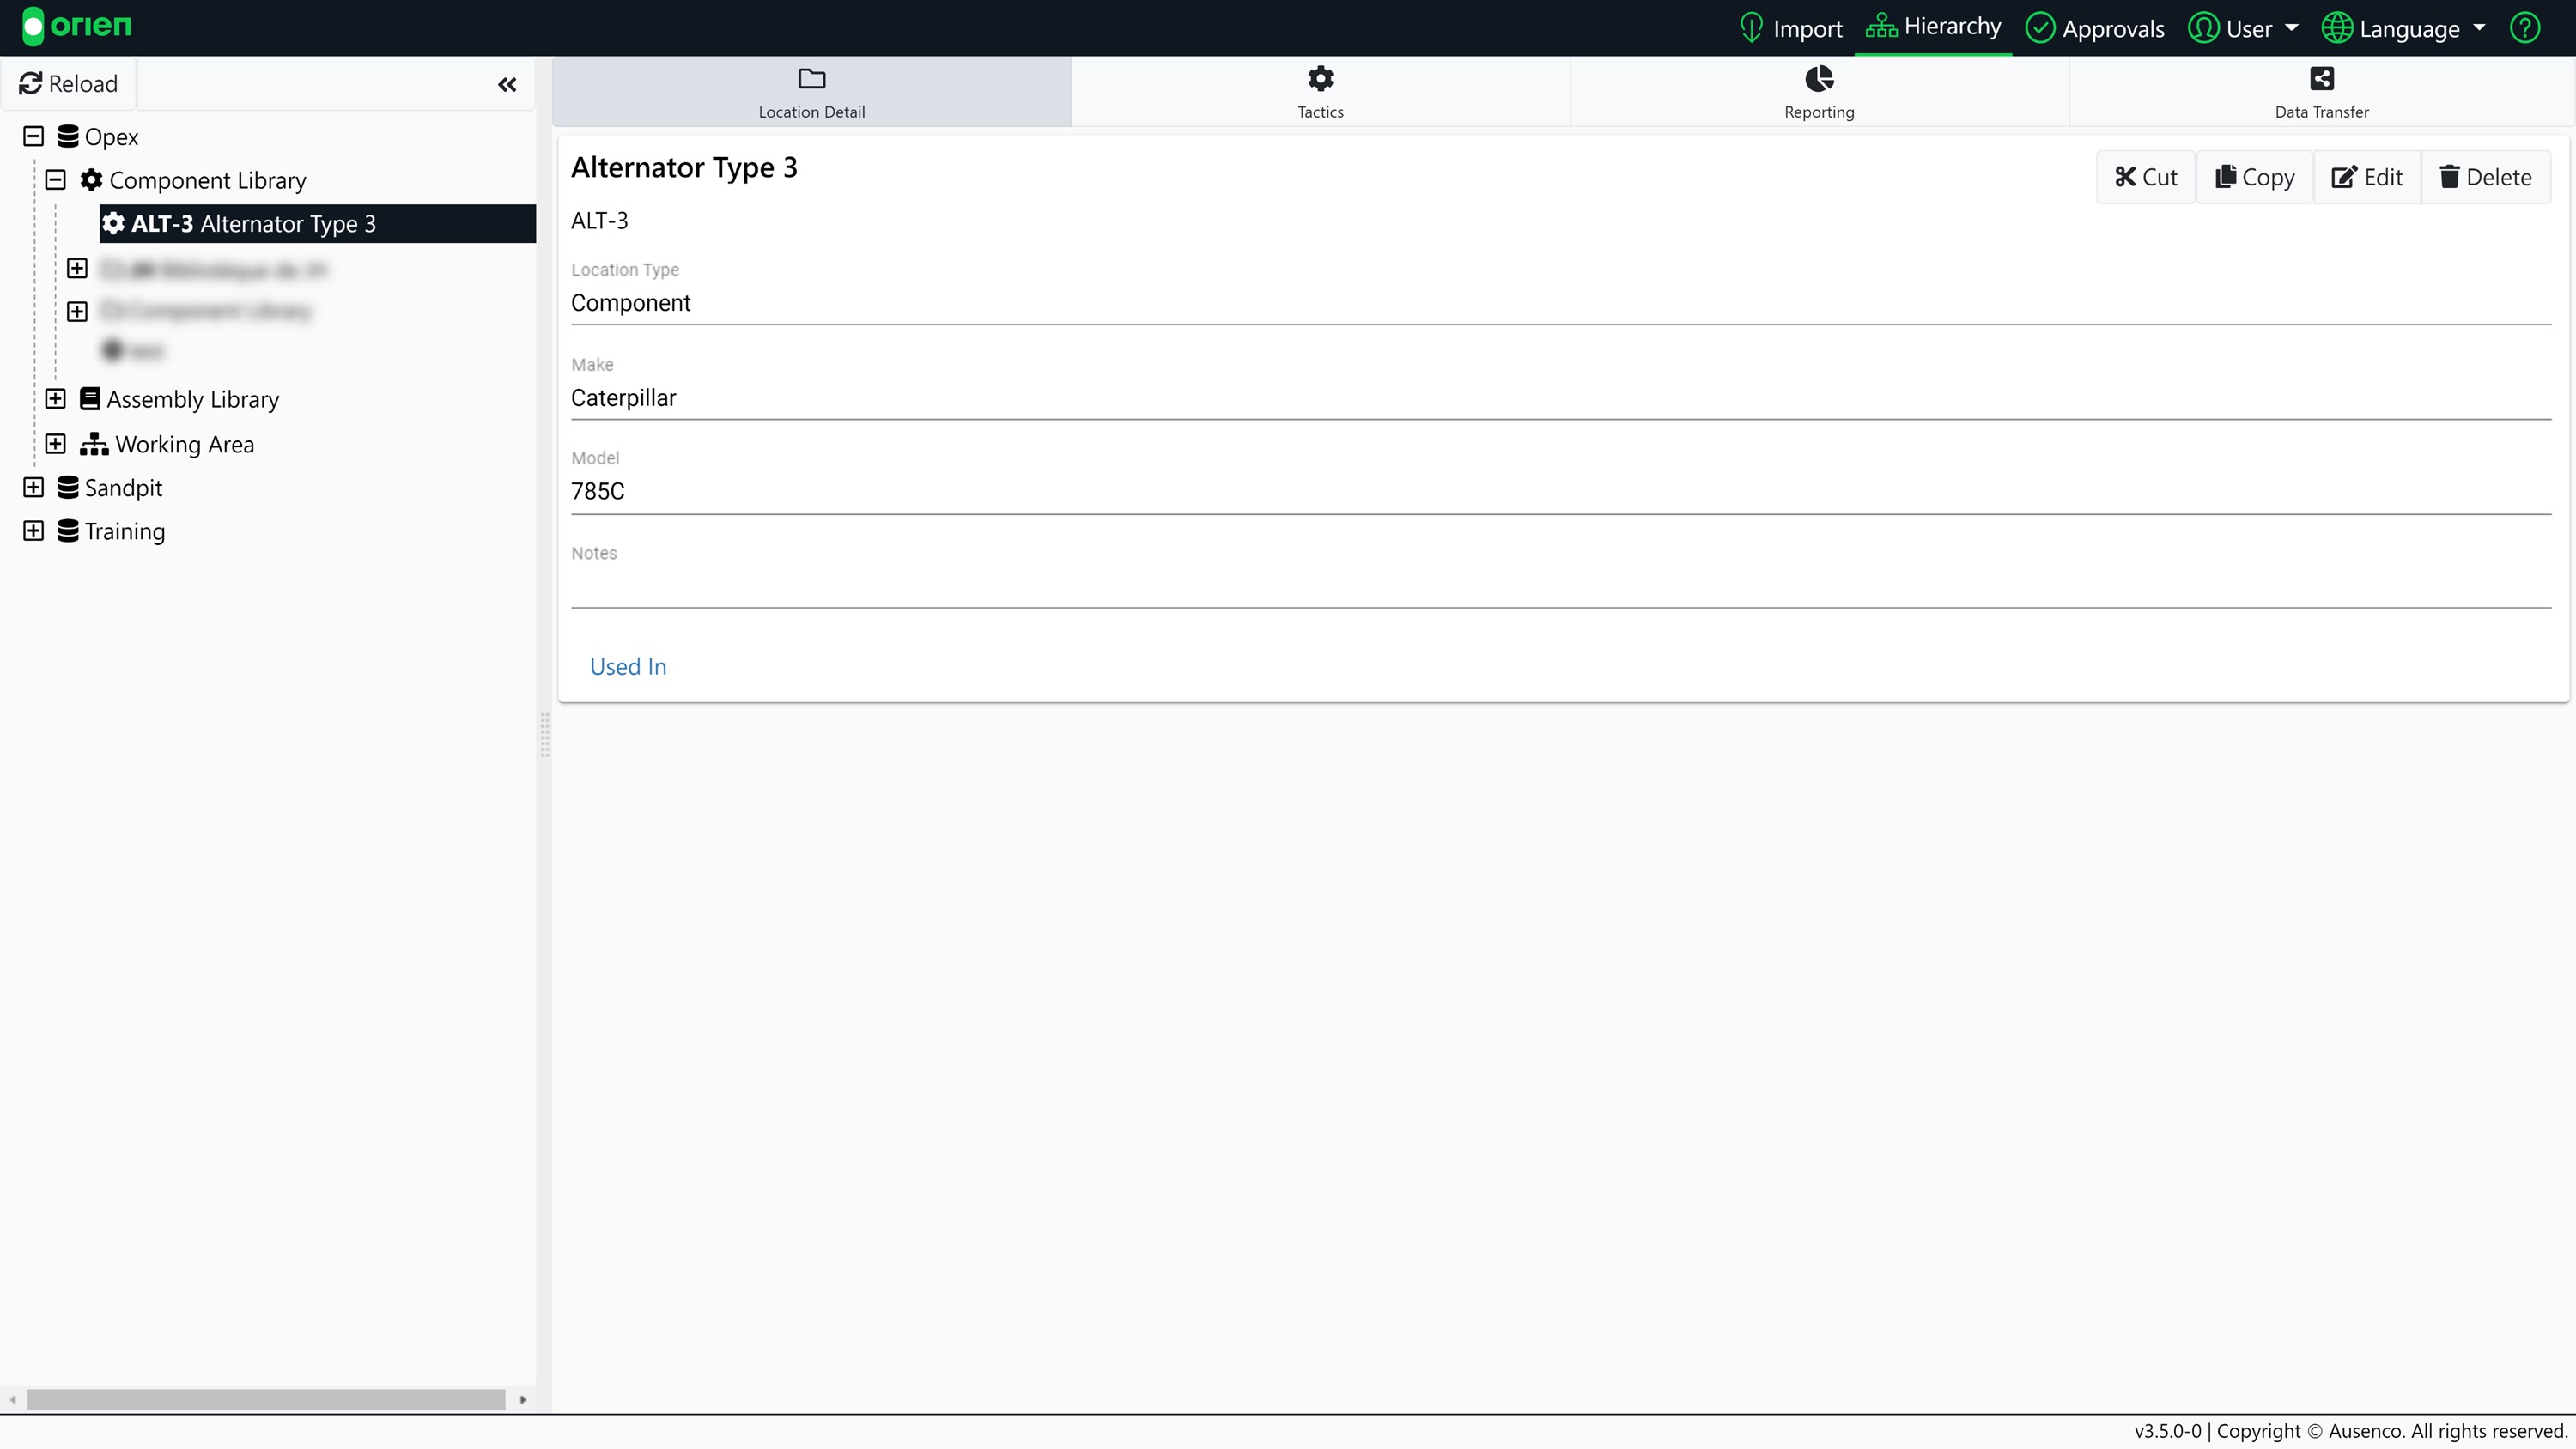Collapse the Component Library node
The width and height of the screenshot is (2576, 1449).
click(56, 180)
